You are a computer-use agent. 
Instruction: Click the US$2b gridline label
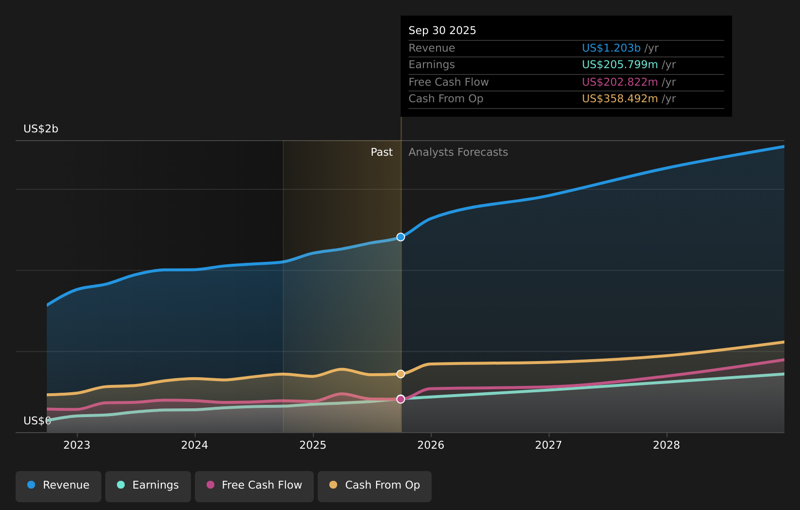point(40,129)
